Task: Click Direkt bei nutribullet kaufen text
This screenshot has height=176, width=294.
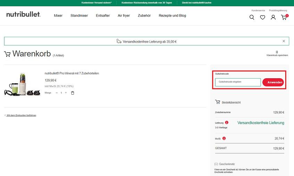Action: 196,3
